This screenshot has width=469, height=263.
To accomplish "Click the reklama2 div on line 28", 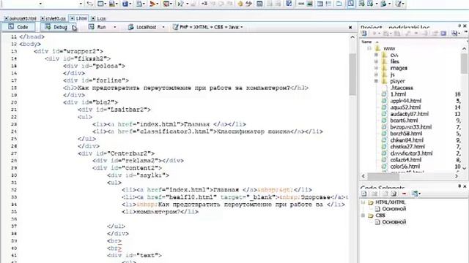I will point(139,161).
